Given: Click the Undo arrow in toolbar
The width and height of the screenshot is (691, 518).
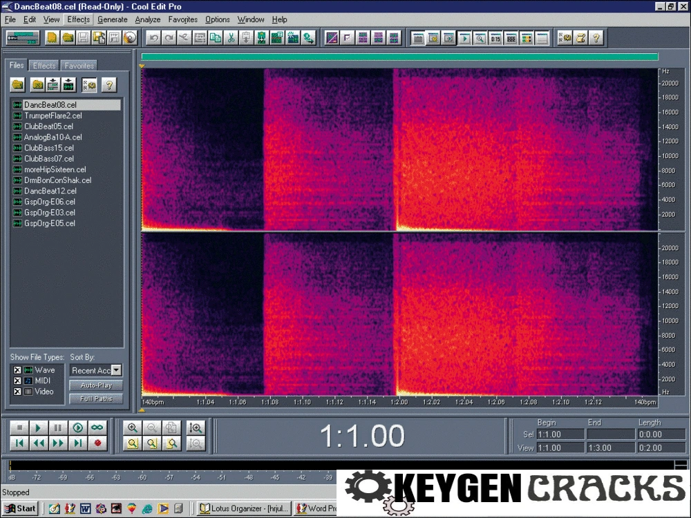Looking at the screenshot, I should pyautogui.click(x=153, y=38).
